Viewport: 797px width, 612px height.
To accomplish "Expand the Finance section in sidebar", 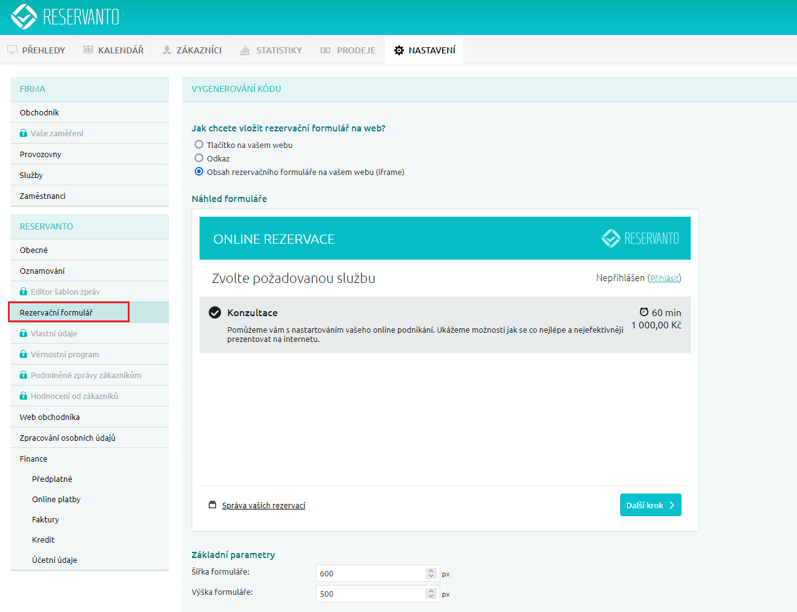I will click(x=33, y=459).
